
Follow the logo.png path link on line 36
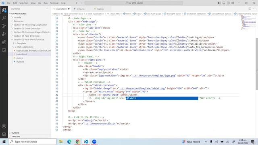click(154, 76)
